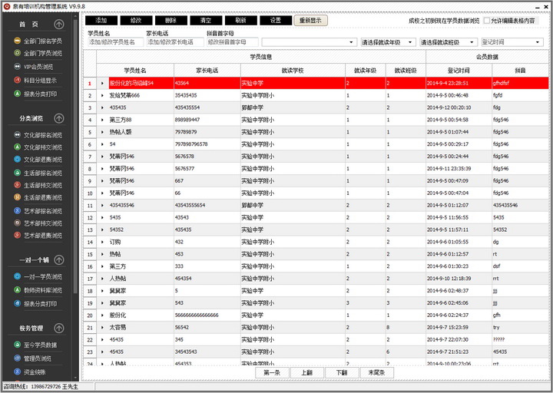Click the red 生活部预交浏览 icon
This screenshot has height=393, width=553.
coord(17,185)
